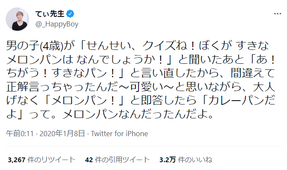This screenshot has height=170, width=287.
Task: View the 3.2万 件のいいね list
Action: (x=186, y=160)
